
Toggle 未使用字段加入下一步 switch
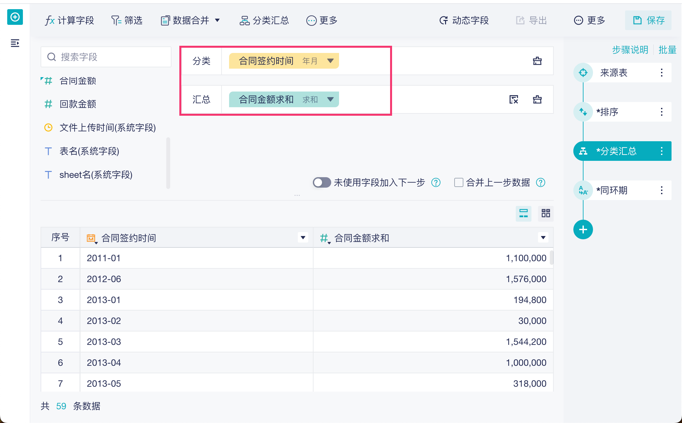point(322,182)
